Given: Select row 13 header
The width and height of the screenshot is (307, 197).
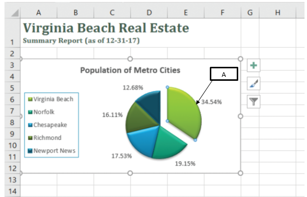Looking at the screenshot, I should click(12, 180).
